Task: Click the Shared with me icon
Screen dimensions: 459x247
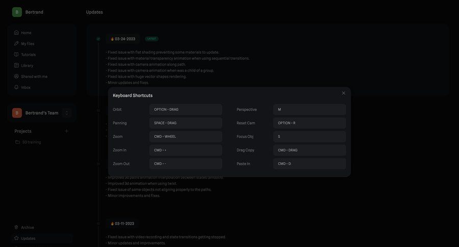Action: pyautogui.click(x=16, y=76)
